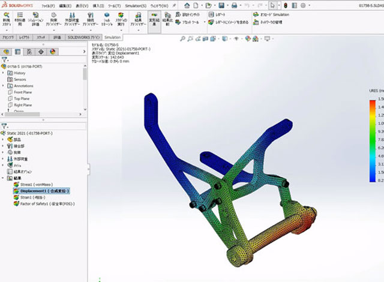The image size is (384, 282).
Task: Expand the Annotations tree node
Action: click(3, 86)
